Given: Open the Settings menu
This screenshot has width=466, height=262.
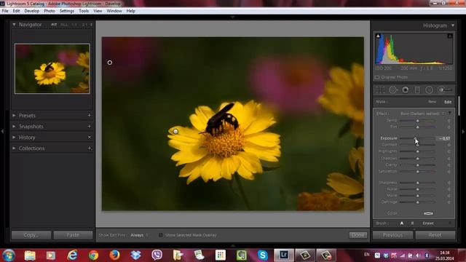Looking at the screenshot, I should (x=67, y=11).
